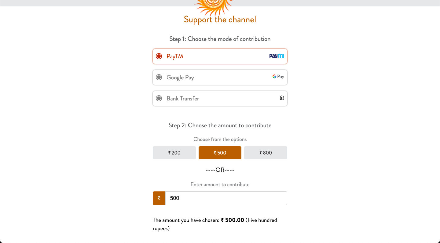This screenshot has width=440, height=243.
Task: Click into the contribution amount field
Action: [x=226, y=198]
